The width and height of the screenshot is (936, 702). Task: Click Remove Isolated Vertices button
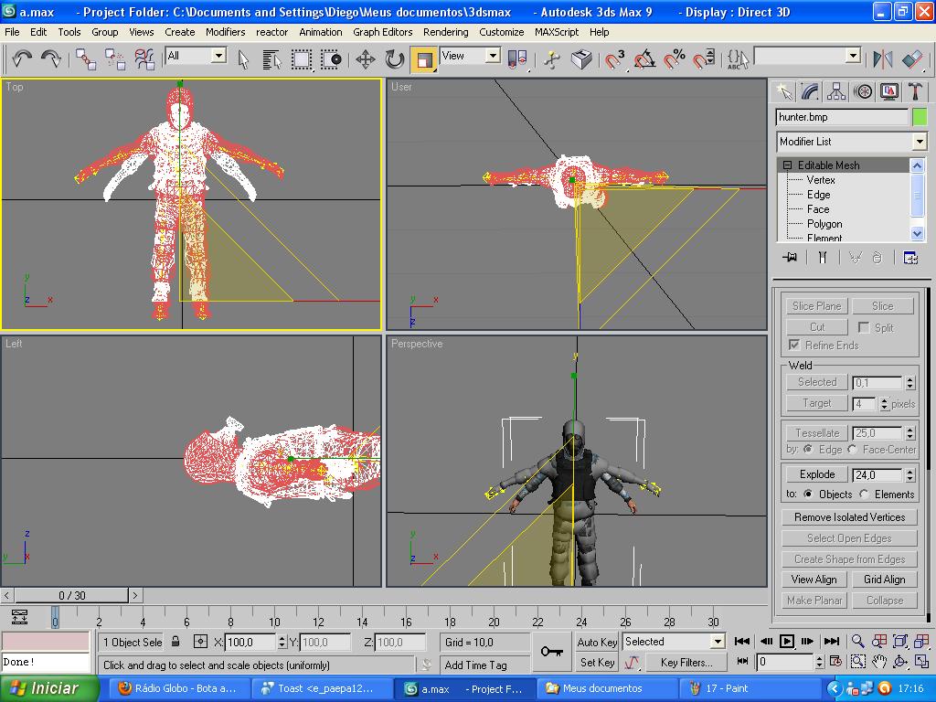coord(849,517)
